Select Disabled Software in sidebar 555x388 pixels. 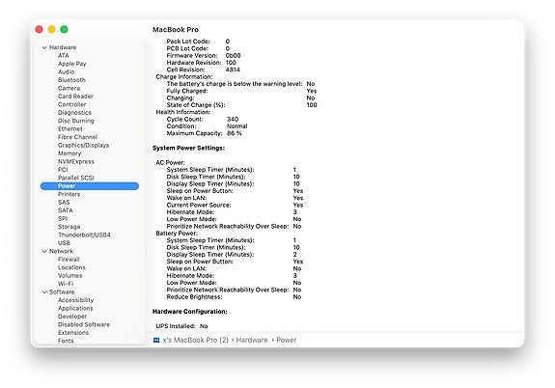click(x=84, y=324)
